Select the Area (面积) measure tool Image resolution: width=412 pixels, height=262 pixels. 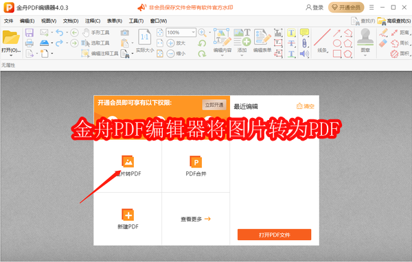(x=400, y=53)
